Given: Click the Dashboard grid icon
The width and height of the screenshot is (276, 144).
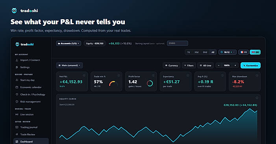Looking at the screenshot, I should (x=17, y=142).
